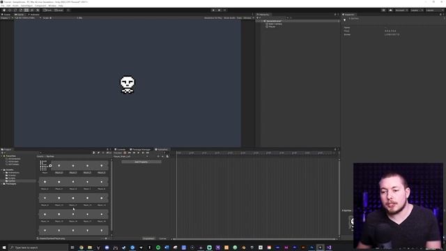This screenshot has height=251, width=446.
Task: Toggle Maximize On Play
Action: coord(213,18)
